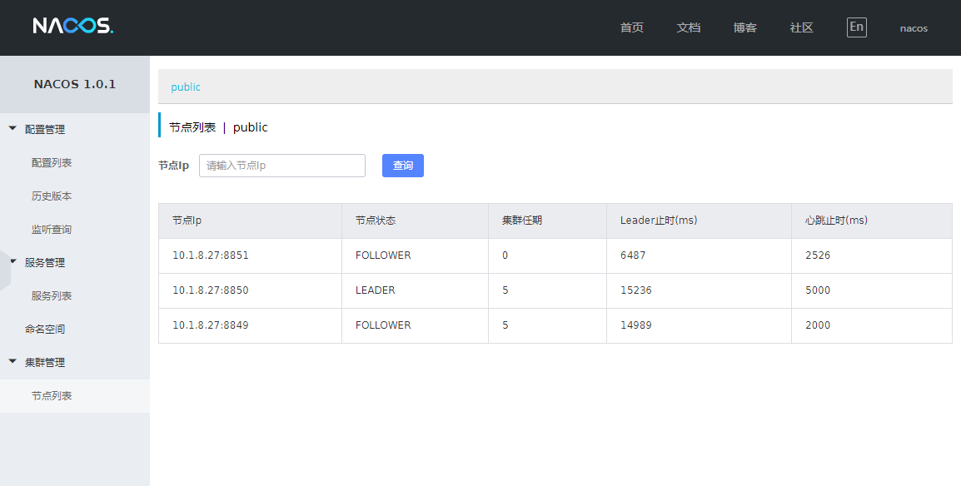Open 监听查询 in the sidebar
The width and height of the screenshot is (961, 486).
point(52,230)
